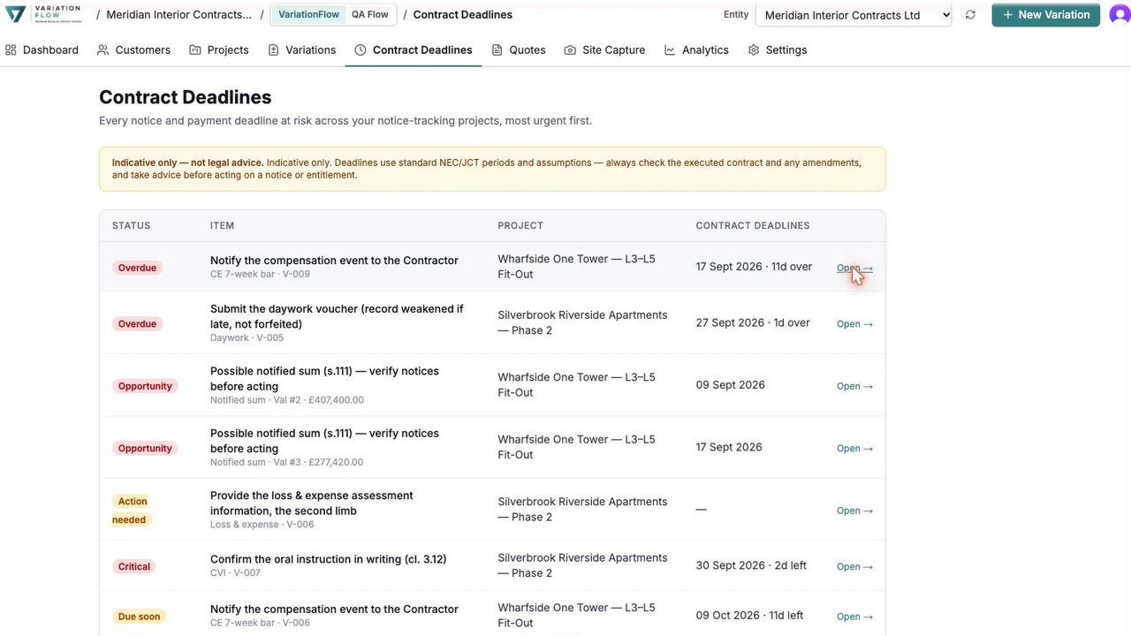Switch to the QA Flow mode
The image size is (1131, 636).
pyautogui.click(x=370, y=15)
